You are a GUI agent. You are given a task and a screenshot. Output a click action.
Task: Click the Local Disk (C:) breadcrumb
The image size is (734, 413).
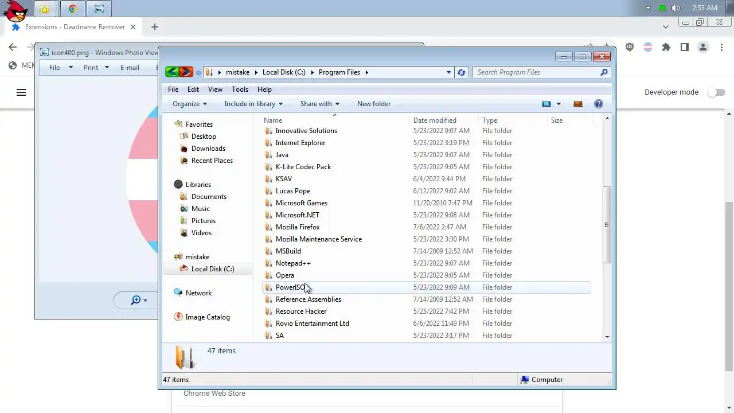(x=284, y=72)
